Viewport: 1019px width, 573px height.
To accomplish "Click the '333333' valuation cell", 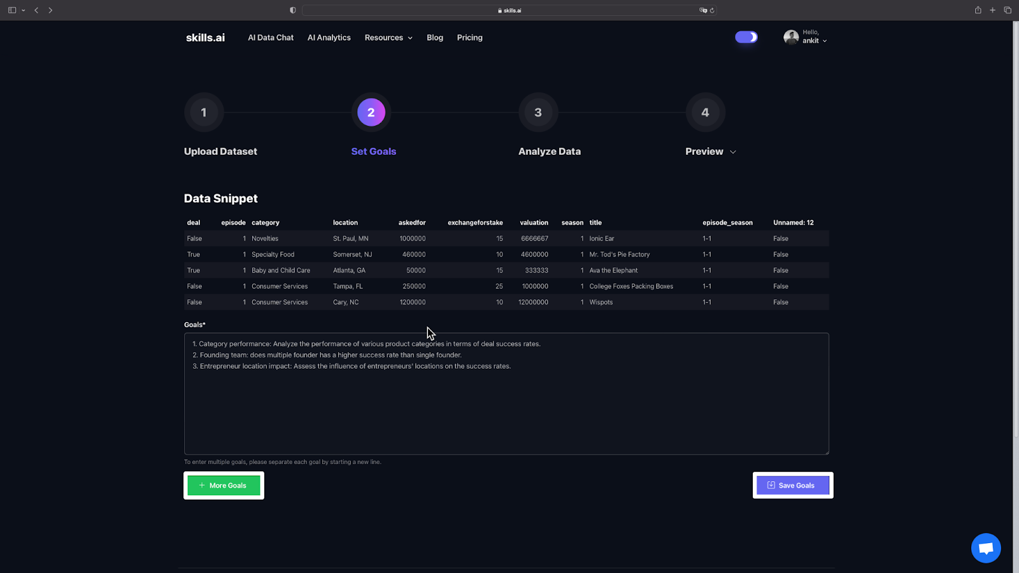I will click(x=536, y=271).
